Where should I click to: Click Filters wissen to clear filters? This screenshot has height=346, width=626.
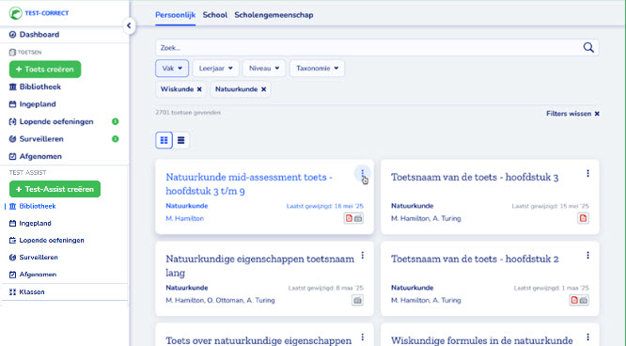pos(573,114)
